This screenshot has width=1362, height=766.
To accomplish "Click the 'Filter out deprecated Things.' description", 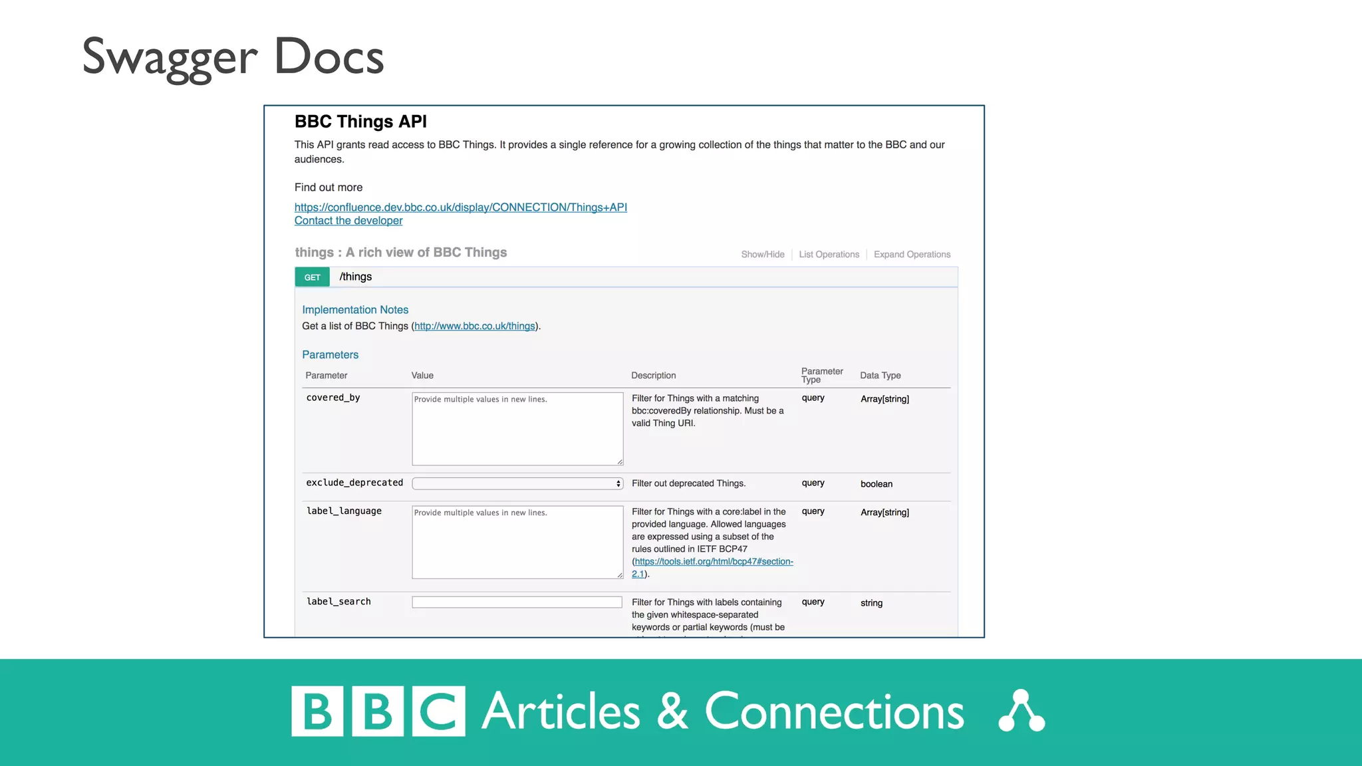I will coord(688,483).
